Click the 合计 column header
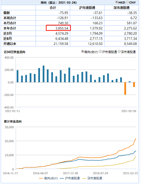This screenshot has height=184, width=141. coord(53,8)
